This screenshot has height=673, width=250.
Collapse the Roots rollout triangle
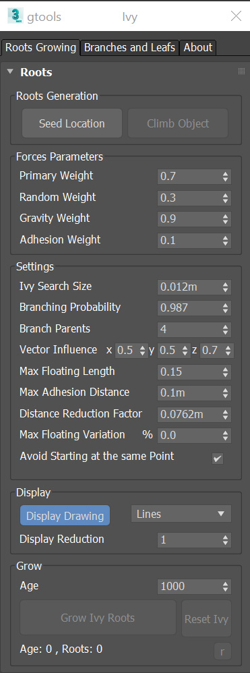coord(10,71)
